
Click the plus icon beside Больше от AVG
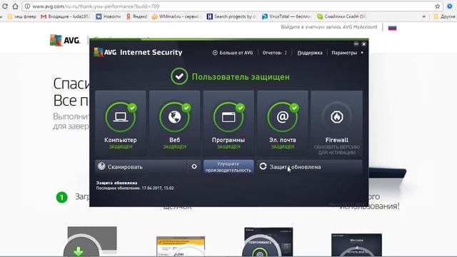[x=215, y=53]
